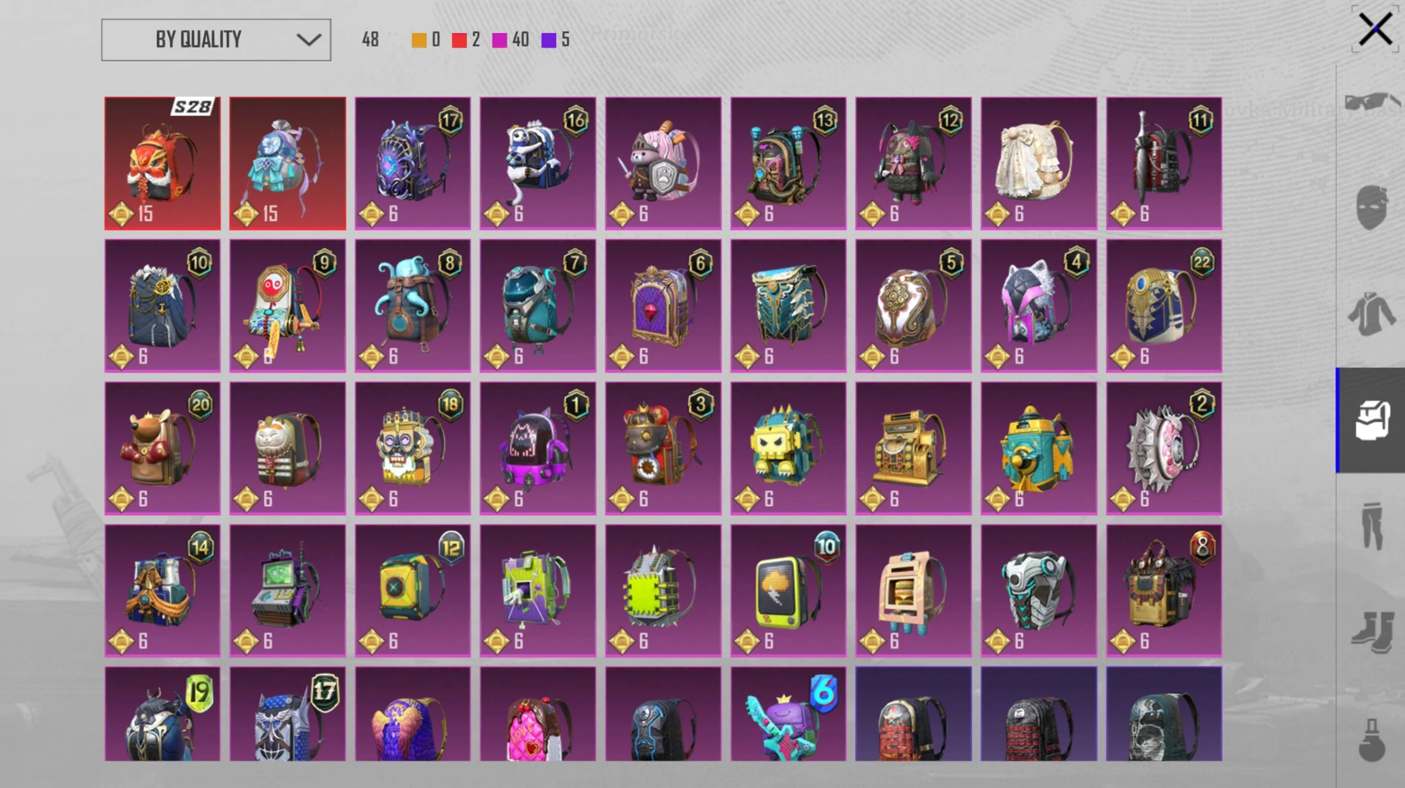
Task: Pick the burger vending backpack
Action: tap(914, 591)
